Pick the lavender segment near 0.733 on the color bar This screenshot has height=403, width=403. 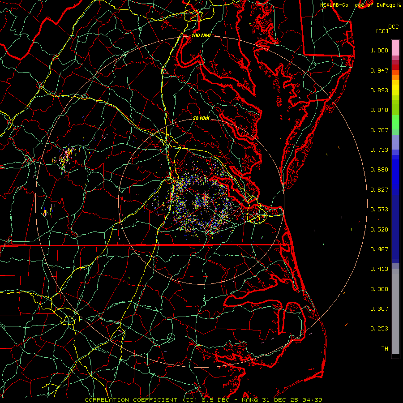tap(395, 142)
